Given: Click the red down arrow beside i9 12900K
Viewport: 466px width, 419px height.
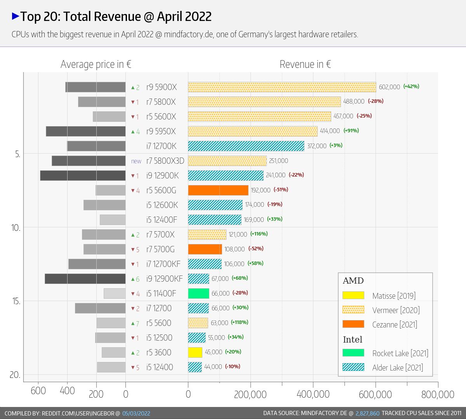Looking at the screenshot, I should coord(133,176).
